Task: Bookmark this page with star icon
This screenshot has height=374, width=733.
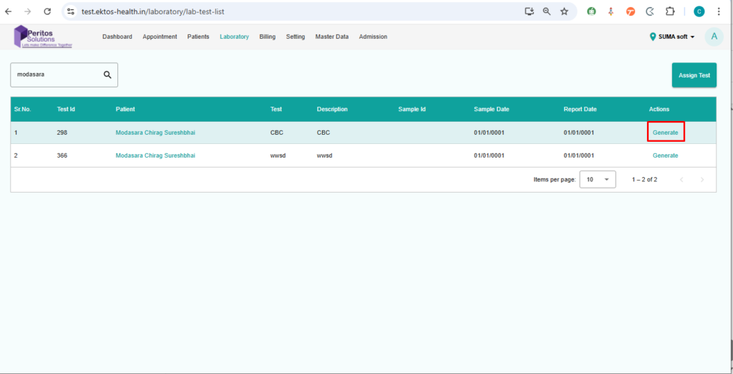Action: click(564, 11)
